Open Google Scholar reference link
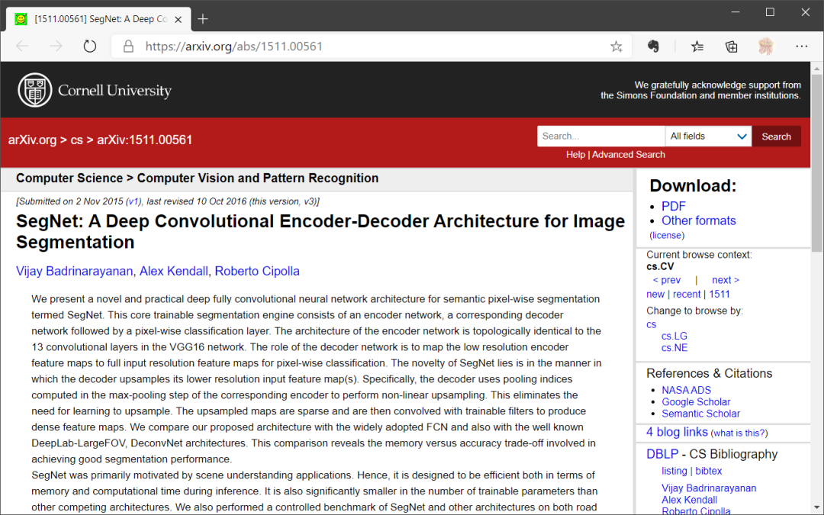 [696, 402]
